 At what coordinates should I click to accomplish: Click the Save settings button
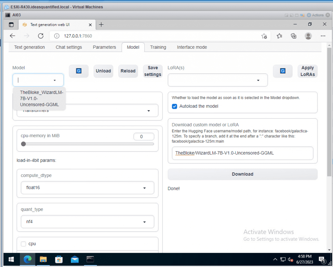153,71
